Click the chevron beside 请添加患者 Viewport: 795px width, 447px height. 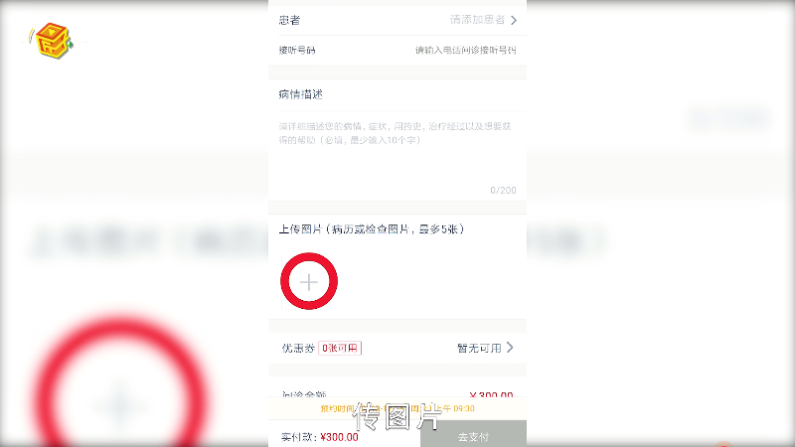[x=514, y=20]
